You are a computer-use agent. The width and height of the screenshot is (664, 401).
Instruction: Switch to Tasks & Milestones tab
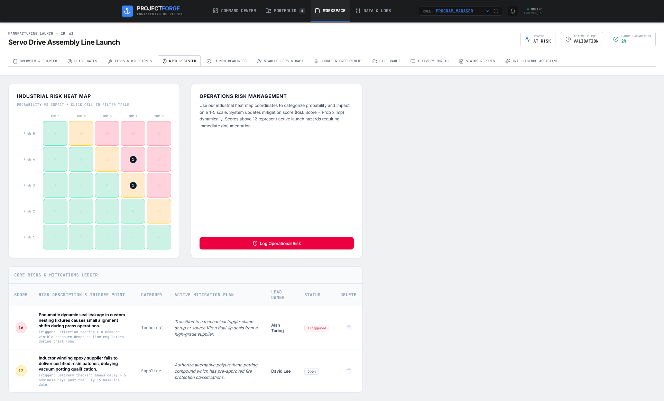click(x=130, y=61)
